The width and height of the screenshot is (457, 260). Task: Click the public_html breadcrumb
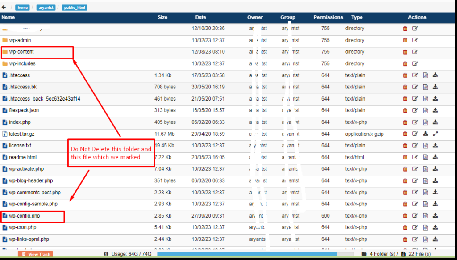(x=75, y=8)
